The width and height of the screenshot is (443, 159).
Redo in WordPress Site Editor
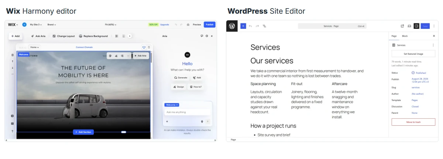(257, 26)
